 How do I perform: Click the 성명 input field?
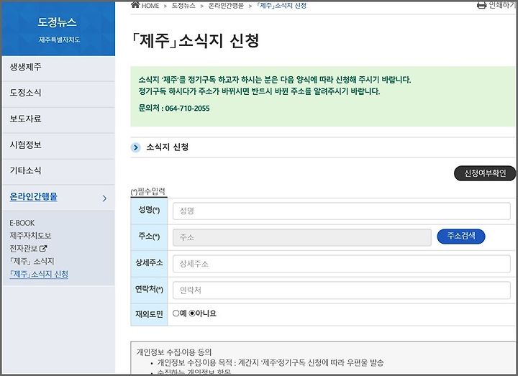click(x=341, y=211)
